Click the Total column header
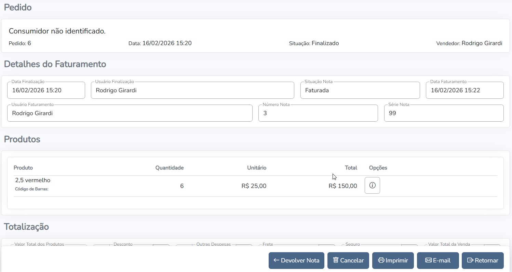Viewport: 512px width, 272px height. [x=351, y=168]
